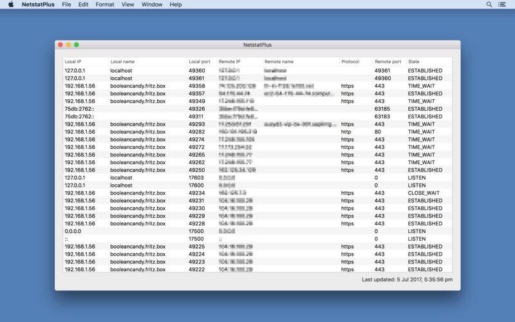
Task: Zoom the NetstatPlus window with the green button
Action: click(76, 44)
